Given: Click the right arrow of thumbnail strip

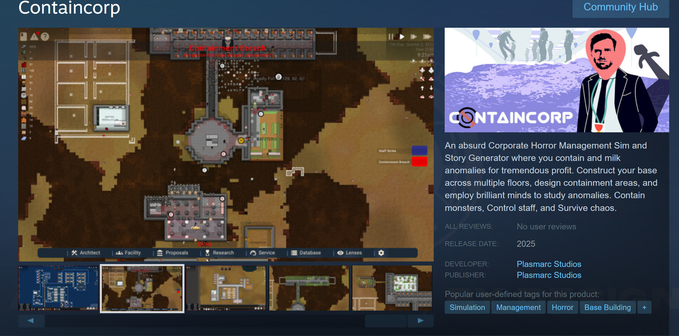Looking at the screenshot, I should coord(420,321).
